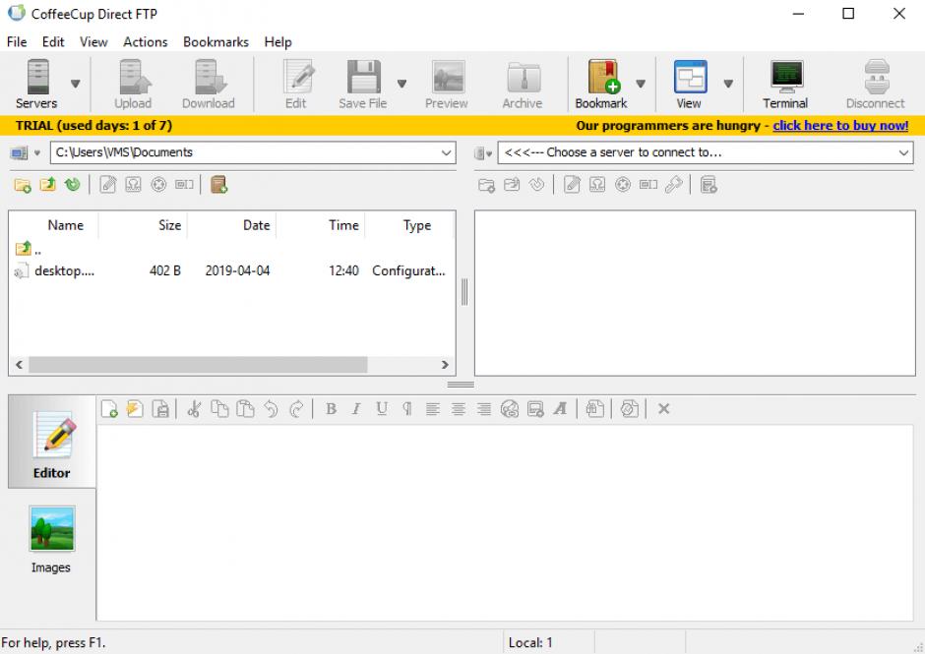Open the Servers manager button
The height and width of the screenshot is (654, 925).
[x=36, y=85]
